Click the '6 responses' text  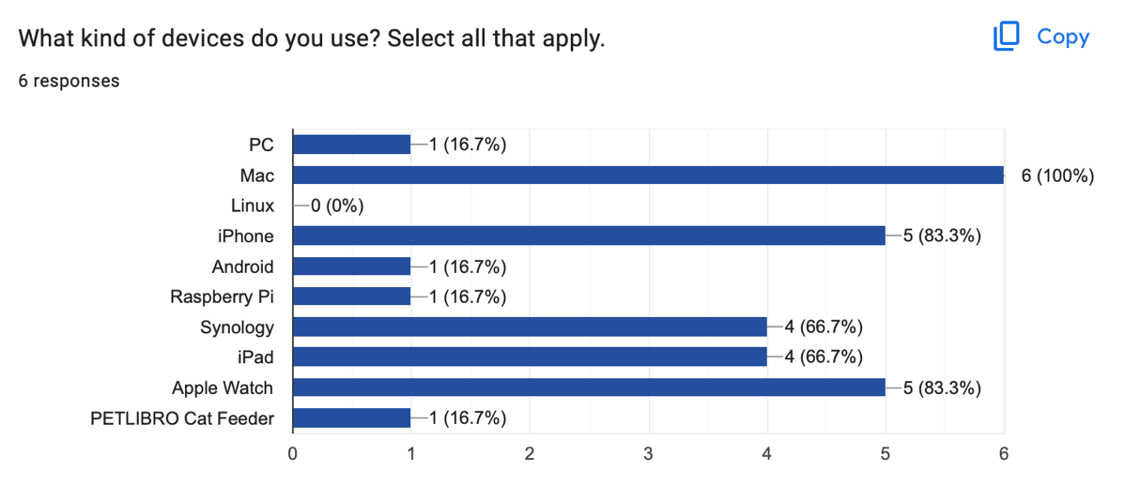[69, 81]
